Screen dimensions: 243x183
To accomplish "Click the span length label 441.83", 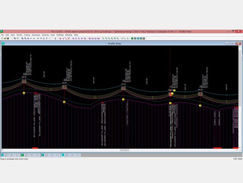I will pos(94,80).
